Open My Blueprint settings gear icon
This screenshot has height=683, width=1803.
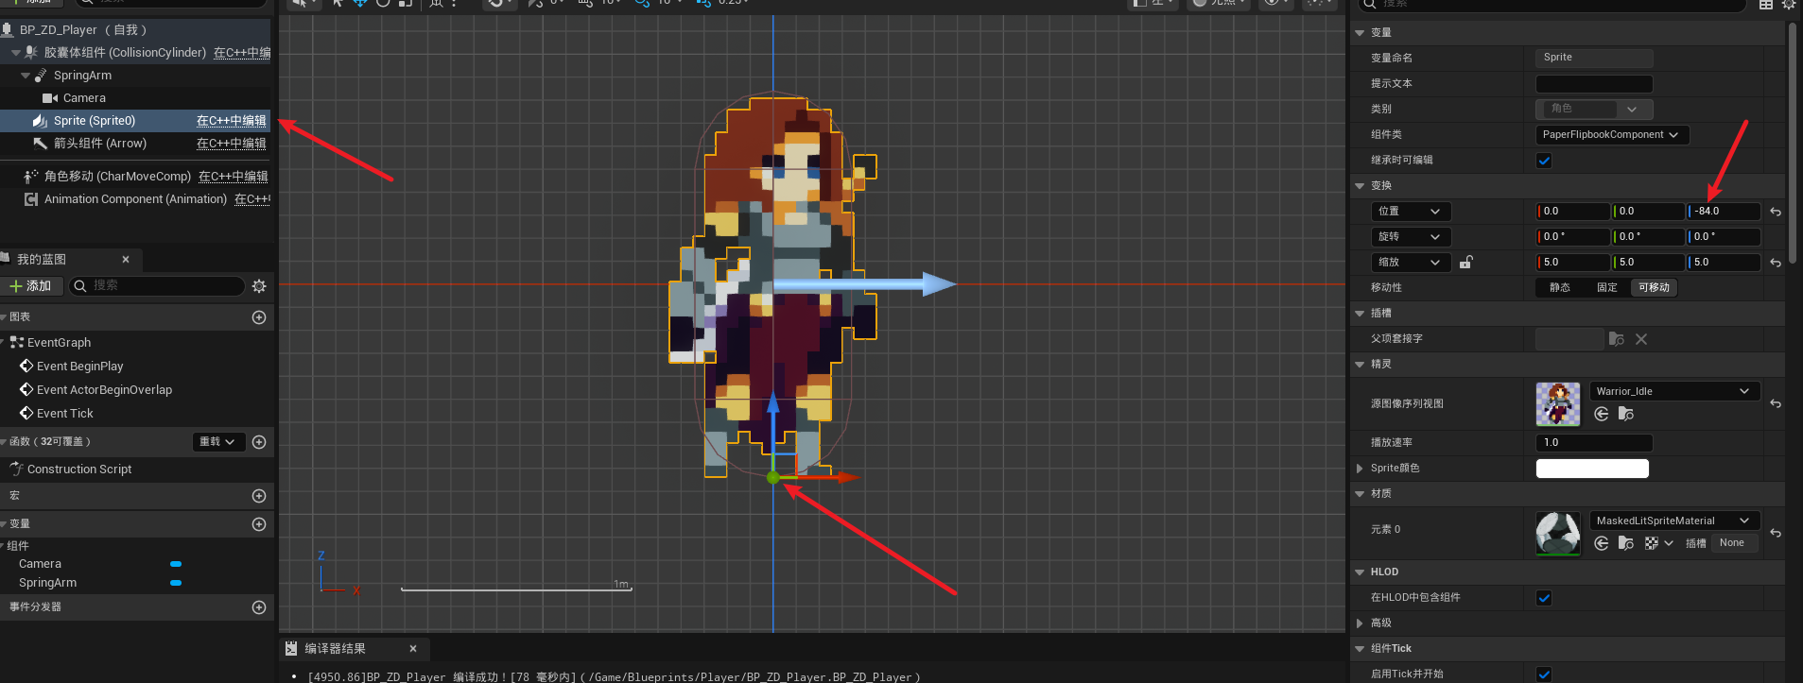259,286
